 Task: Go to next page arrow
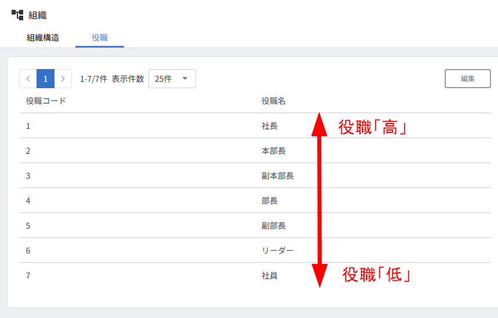point(63,79)
